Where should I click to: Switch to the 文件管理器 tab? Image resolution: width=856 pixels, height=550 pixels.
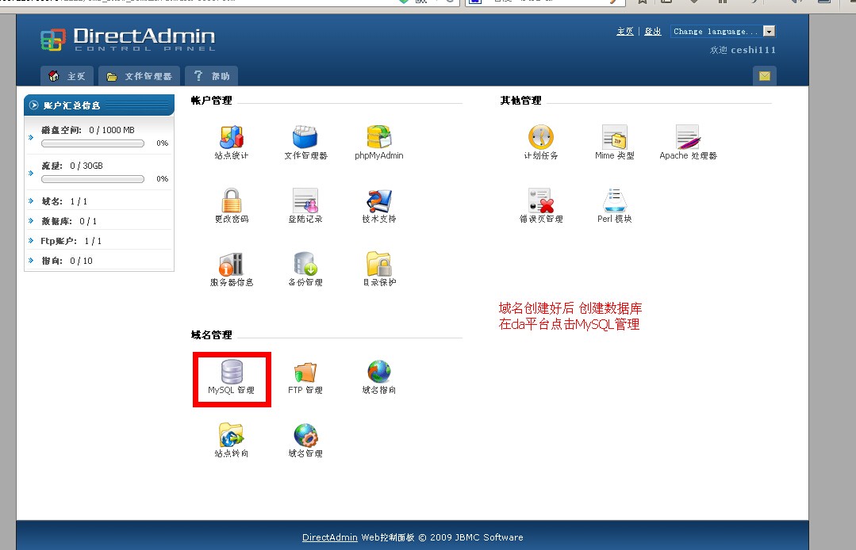click(140, 76)
